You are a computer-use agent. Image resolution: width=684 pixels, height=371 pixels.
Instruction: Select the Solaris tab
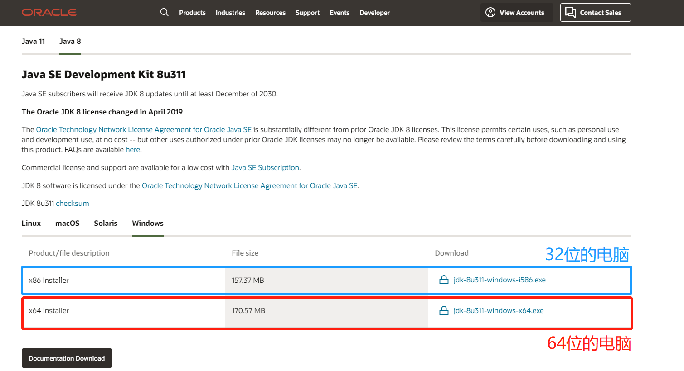coord(106,224)
